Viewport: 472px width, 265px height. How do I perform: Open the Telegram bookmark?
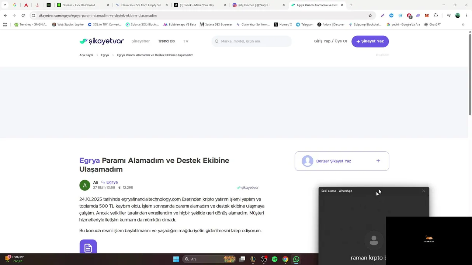(304, 25)
